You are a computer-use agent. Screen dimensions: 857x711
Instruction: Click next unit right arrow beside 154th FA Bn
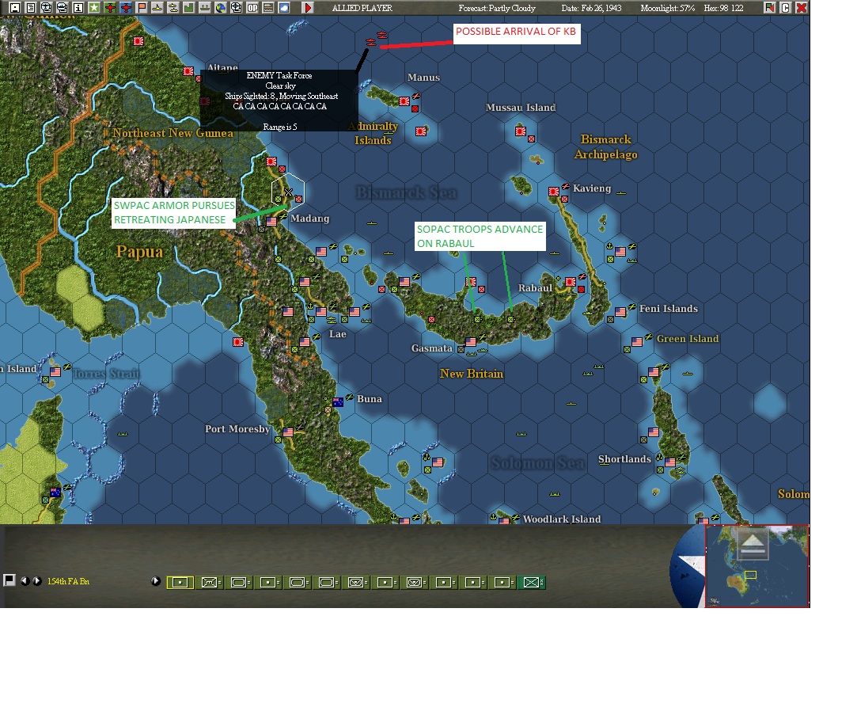click(x=36, y=581)
